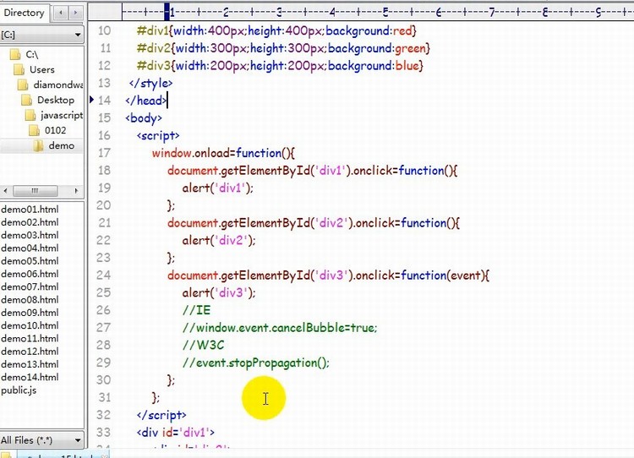Open public.js in the file list
Viewport: 634px width, 458px height.
[x=19, y=390]
